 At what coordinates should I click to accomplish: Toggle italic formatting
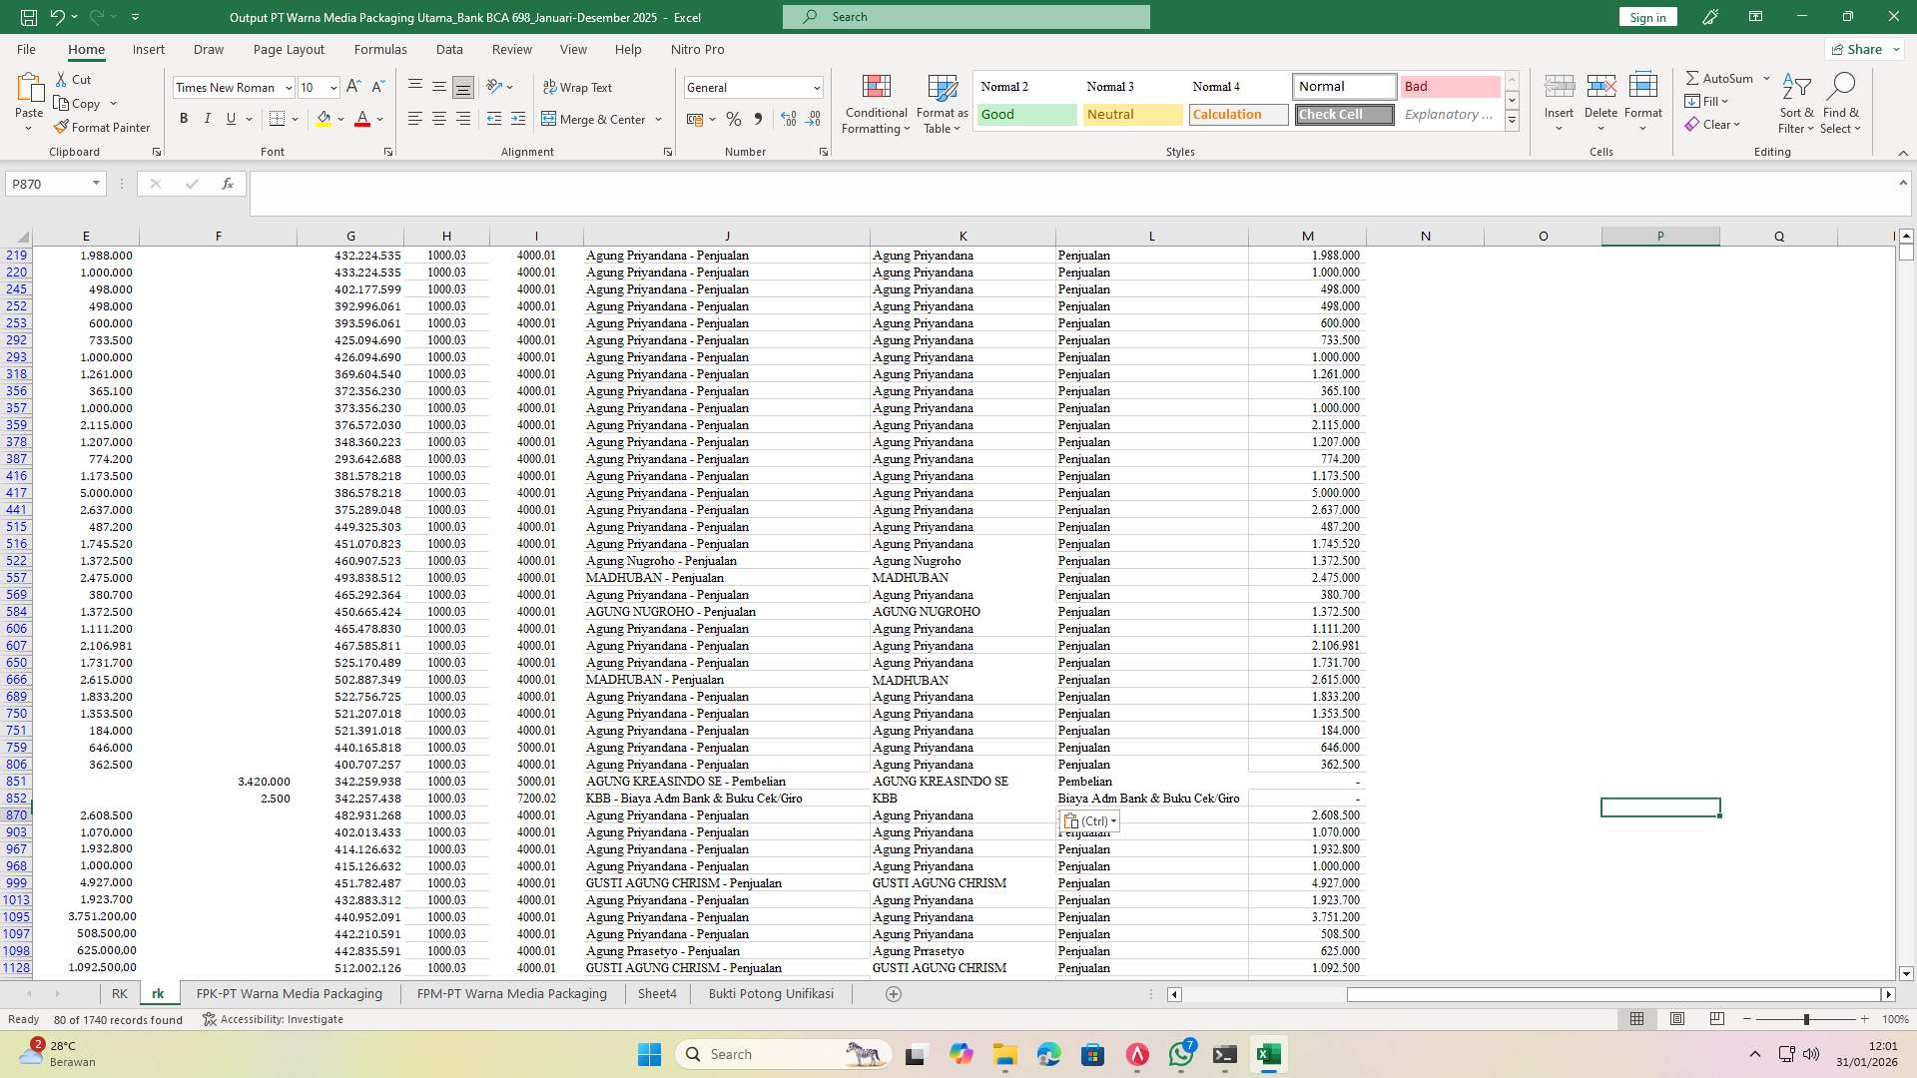coord(208,118)
